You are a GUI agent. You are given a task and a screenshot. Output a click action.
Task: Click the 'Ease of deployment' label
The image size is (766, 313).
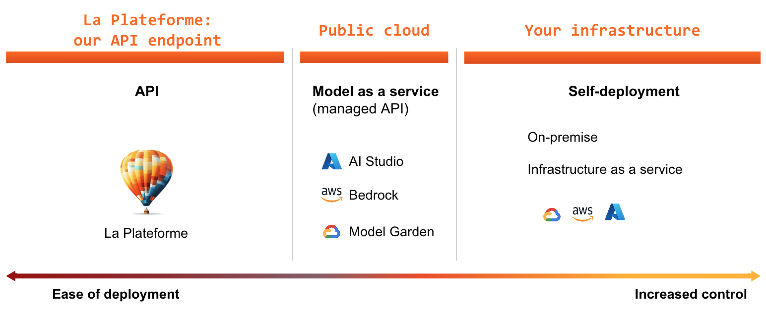(x=116, y=294)
